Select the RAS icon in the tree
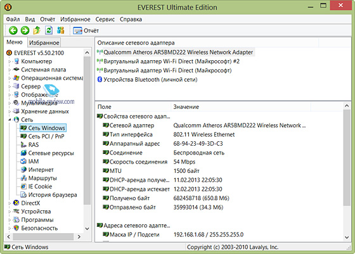 click(x=23, y=144)
